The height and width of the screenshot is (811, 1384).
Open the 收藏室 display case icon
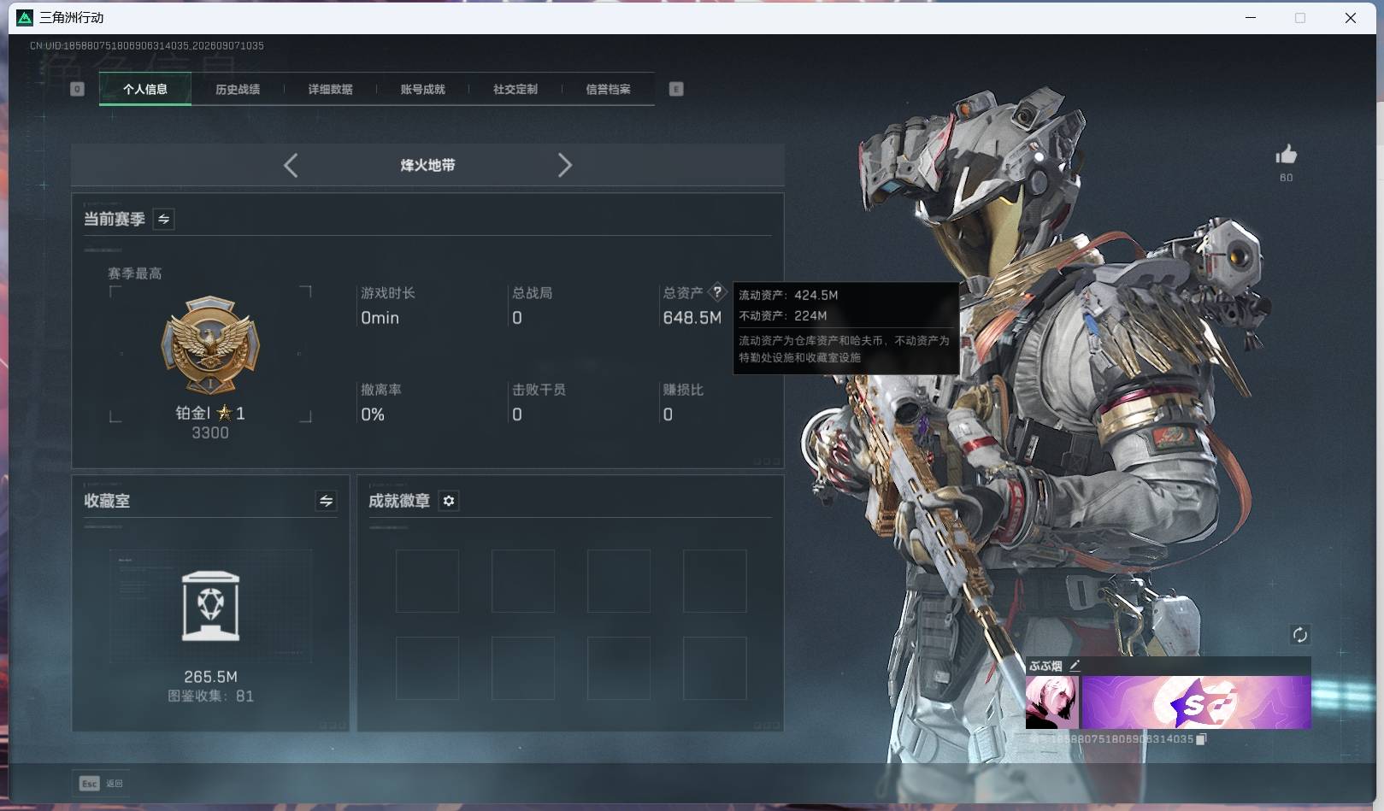[210, 606]
